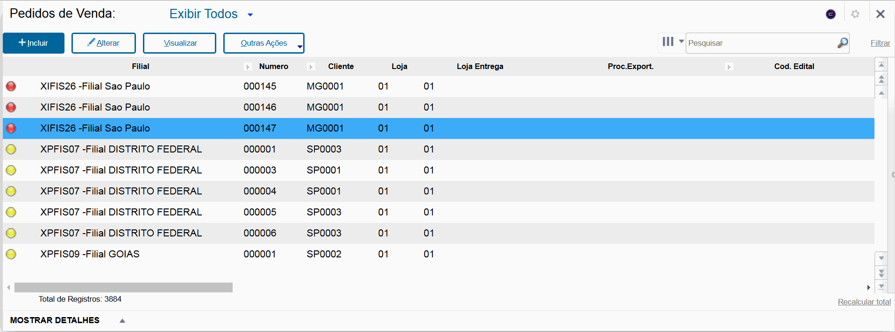
Task: Click the Incluir button
Action: coord(34,43)
